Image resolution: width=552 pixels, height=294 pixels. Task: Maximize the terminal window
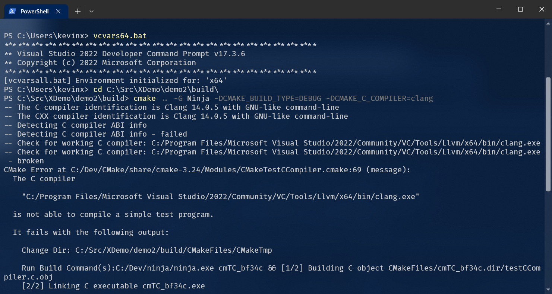[521, 9]
